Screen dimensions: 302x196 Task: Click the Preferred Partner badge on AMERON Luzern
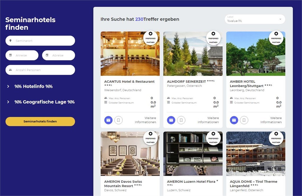214,138
